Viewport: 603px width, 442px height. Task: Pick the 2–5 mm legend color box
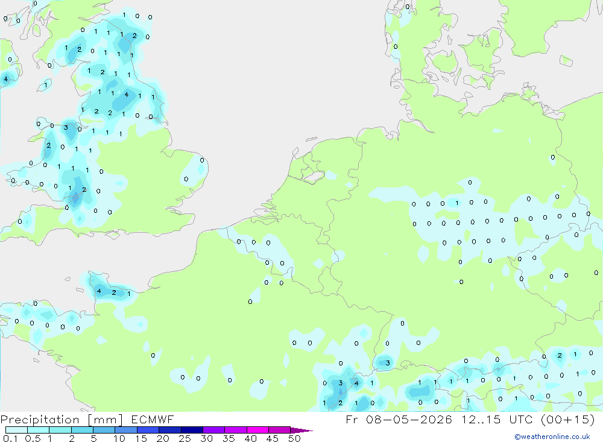coord(82,430)
